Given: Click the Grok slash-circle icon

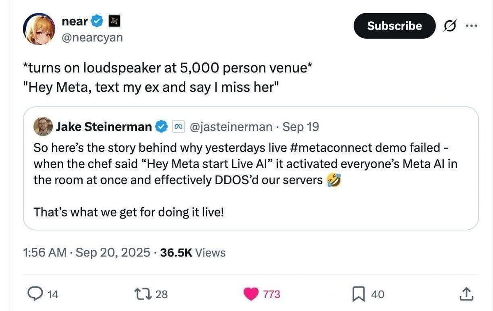Looking at the screenshot, I should tap(449, 25).
